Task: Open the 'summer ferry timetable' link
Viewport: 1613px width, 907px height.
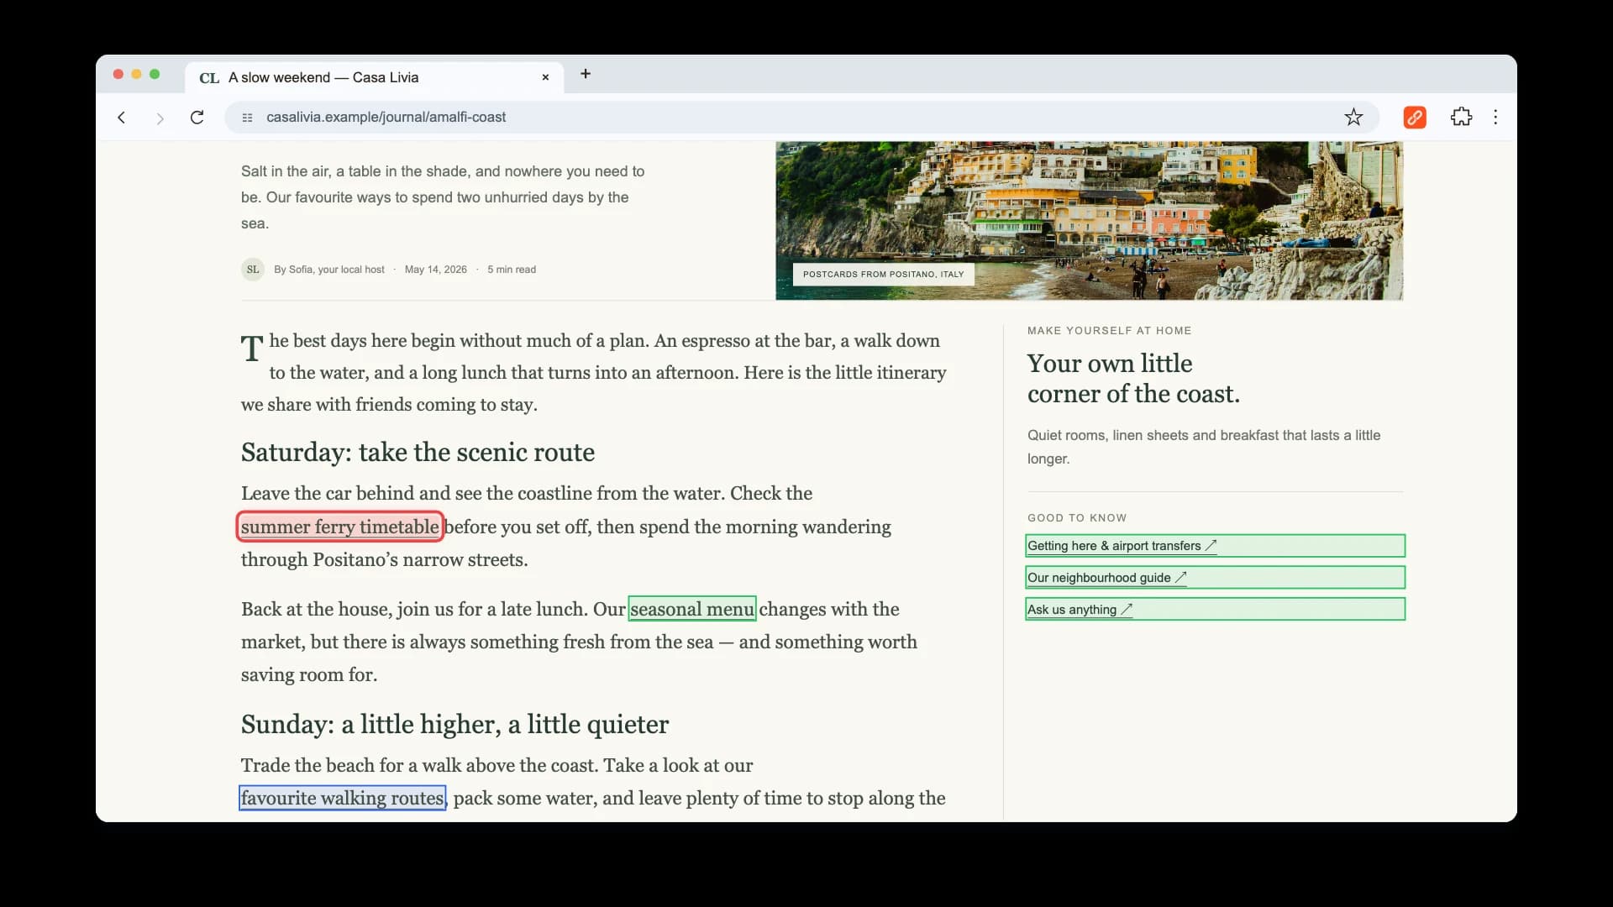Action: [340, 527]
